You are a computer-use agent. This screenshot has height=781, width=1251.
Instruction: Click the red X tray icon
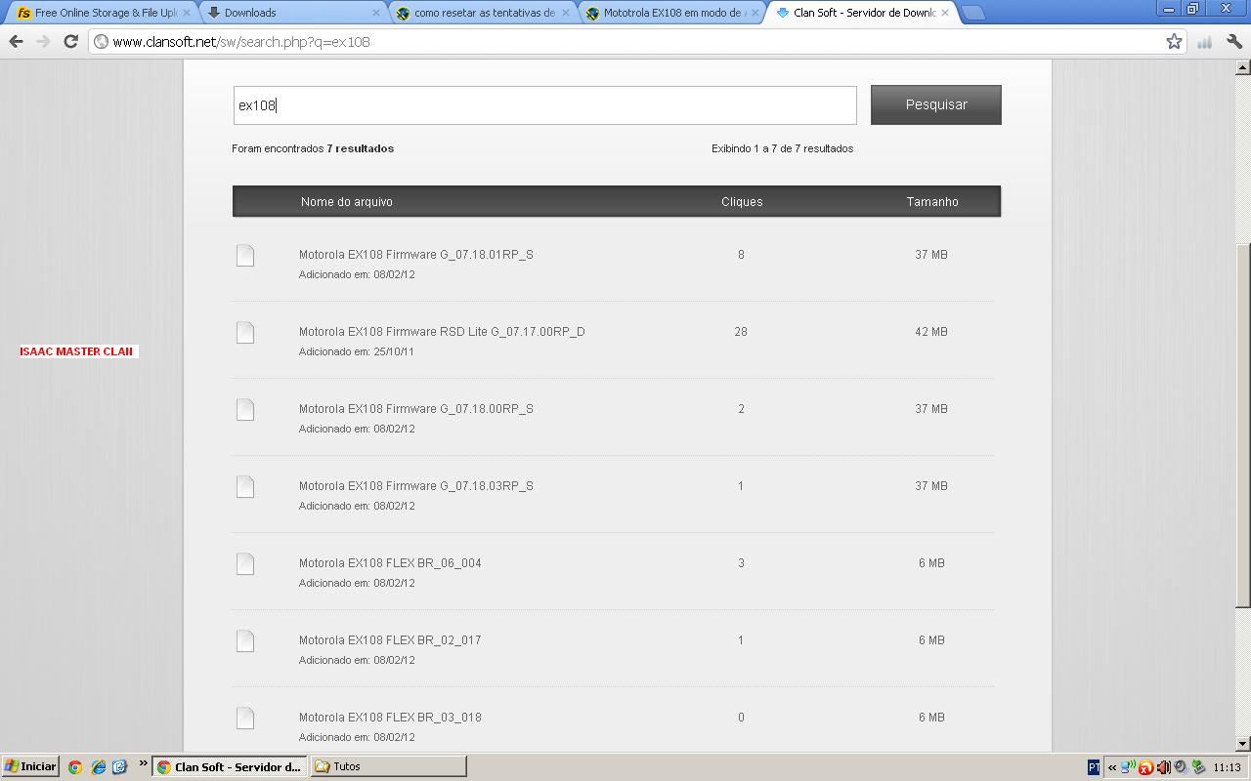click(x=1145, y=767)
